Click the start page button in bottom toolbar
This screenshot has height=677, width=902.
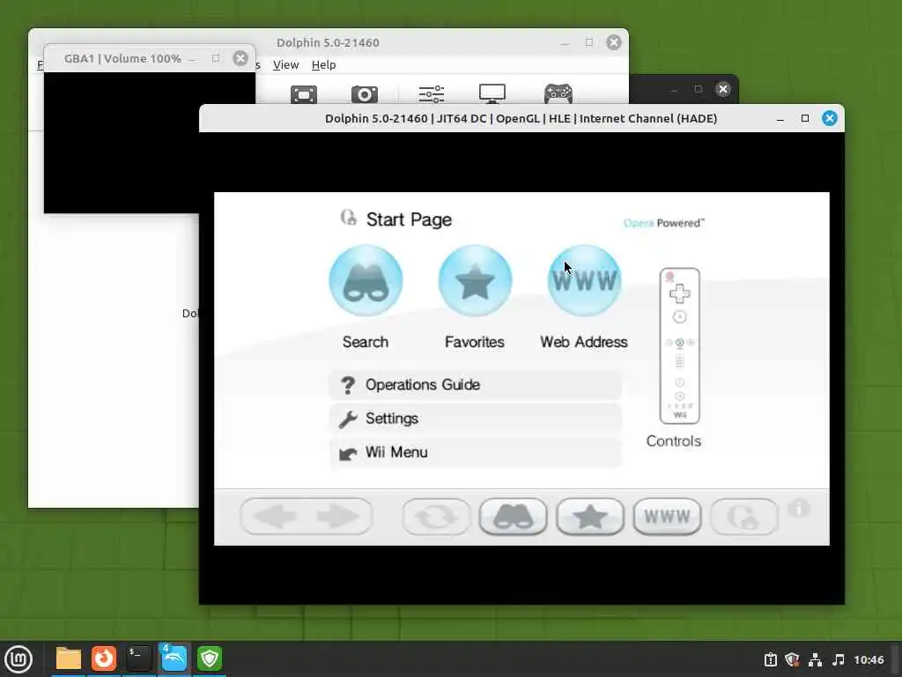(x=743, y=517)
